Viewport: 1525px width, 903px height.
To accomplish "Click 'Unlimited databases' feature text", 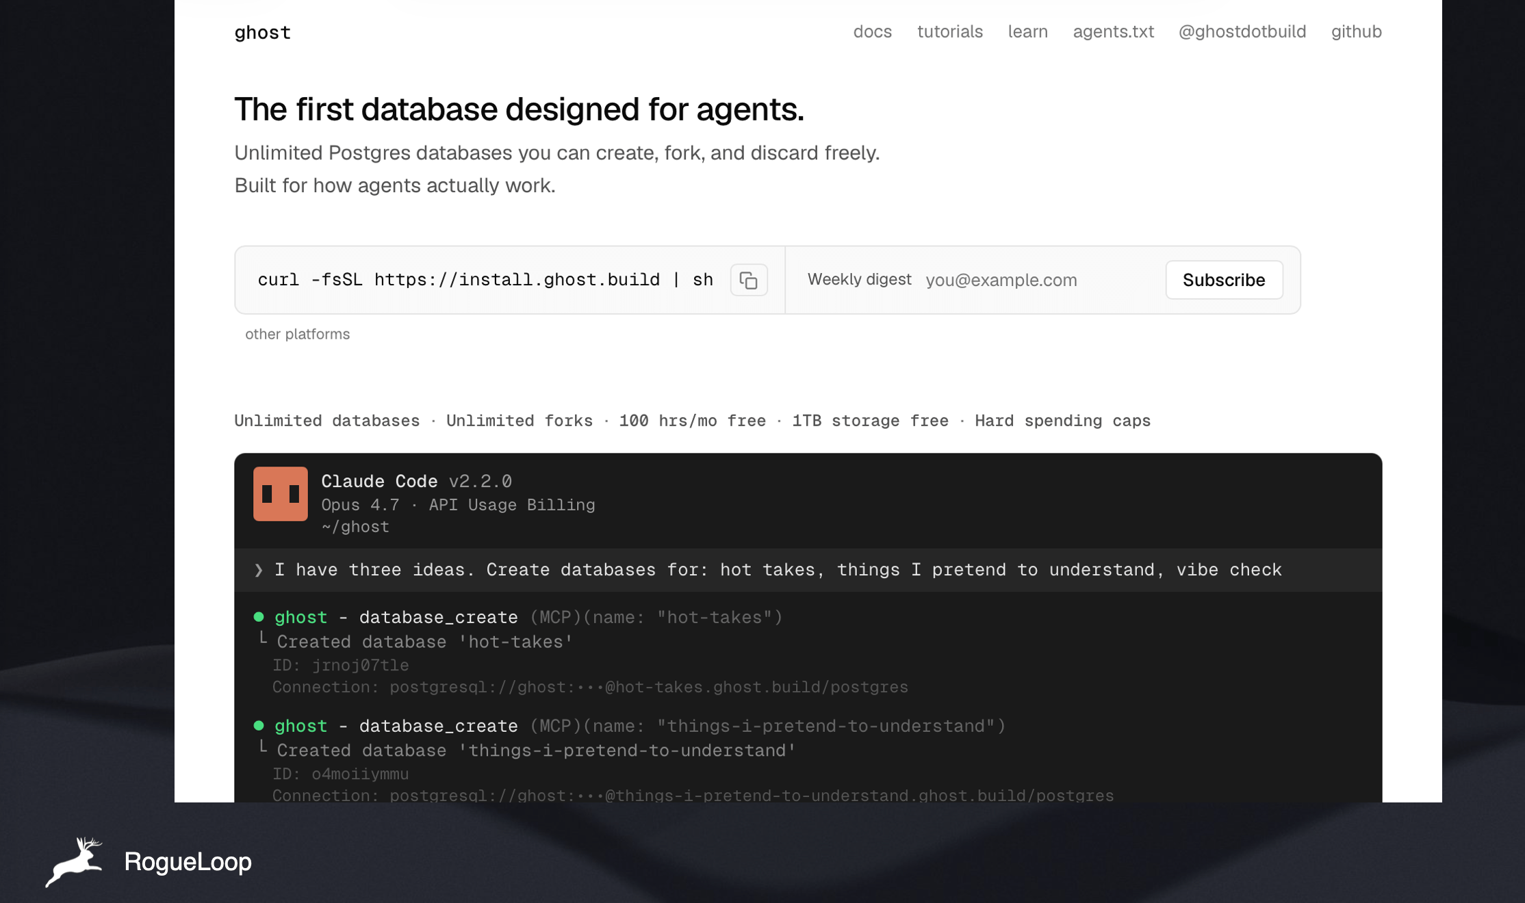I will [x=326, y=421].
